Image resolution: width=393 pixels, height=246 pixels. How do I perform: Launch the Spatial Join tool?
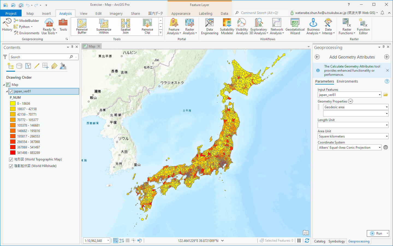pos(126,27)
